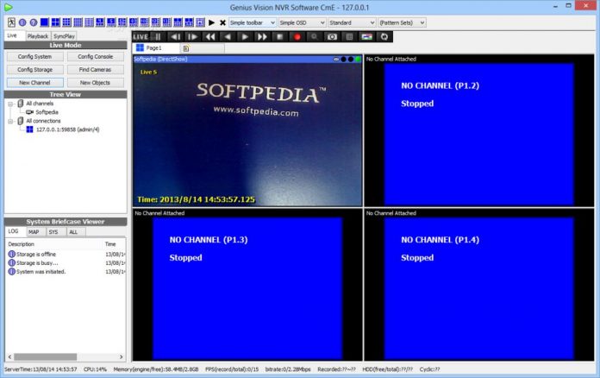This screenshot has width=600, height=378.
Task: Click the New Channel button
Action: click(x=34, y=83)
